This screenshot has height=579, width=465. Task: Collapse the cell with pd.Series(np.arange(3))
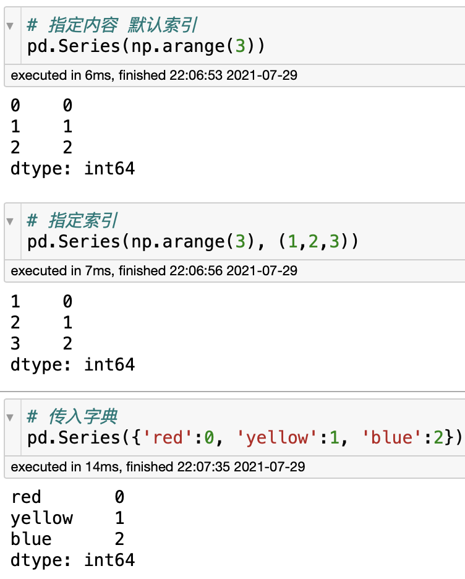tap(10, 26)
